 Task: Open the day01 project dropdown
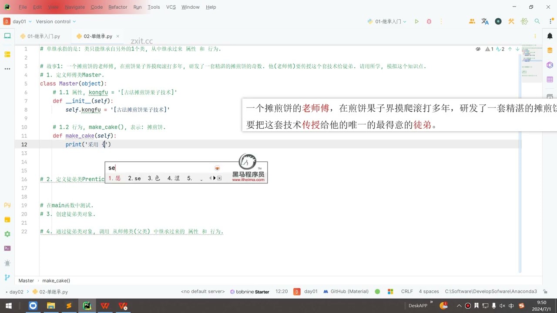coord(18,21)
